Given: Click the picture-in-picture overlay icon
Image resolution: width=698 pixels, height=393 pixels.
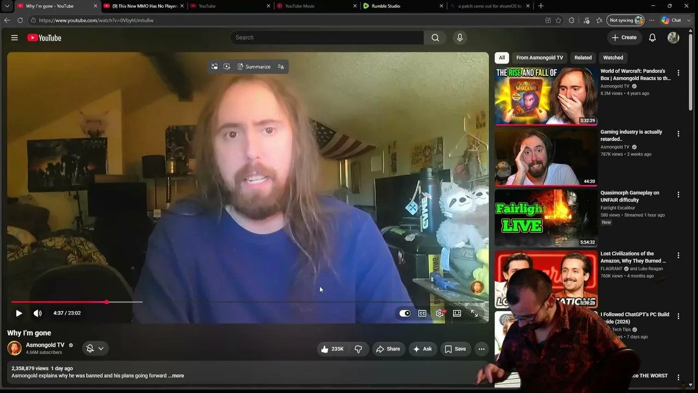Looking at the screenshot, I should pos(214,67).
